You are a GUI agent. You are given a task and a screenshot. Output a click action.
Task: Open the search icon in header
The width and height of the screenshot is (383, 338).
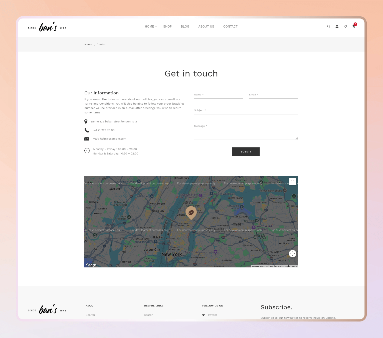point(329,26)
